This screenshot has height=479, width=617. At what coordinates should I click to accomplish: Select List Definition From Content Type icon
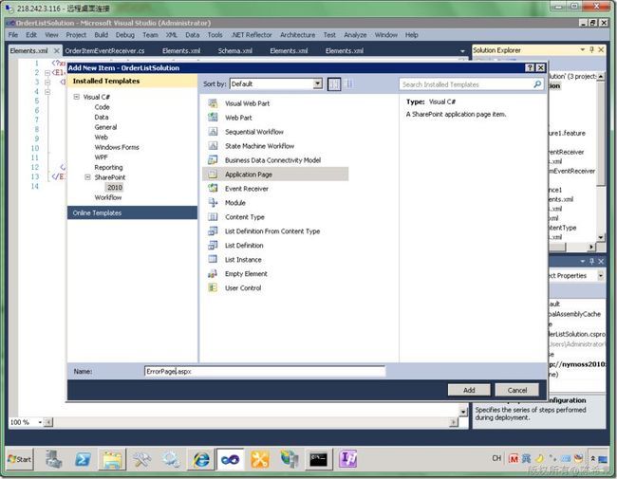pyautogui.click(x=213, y=230)
